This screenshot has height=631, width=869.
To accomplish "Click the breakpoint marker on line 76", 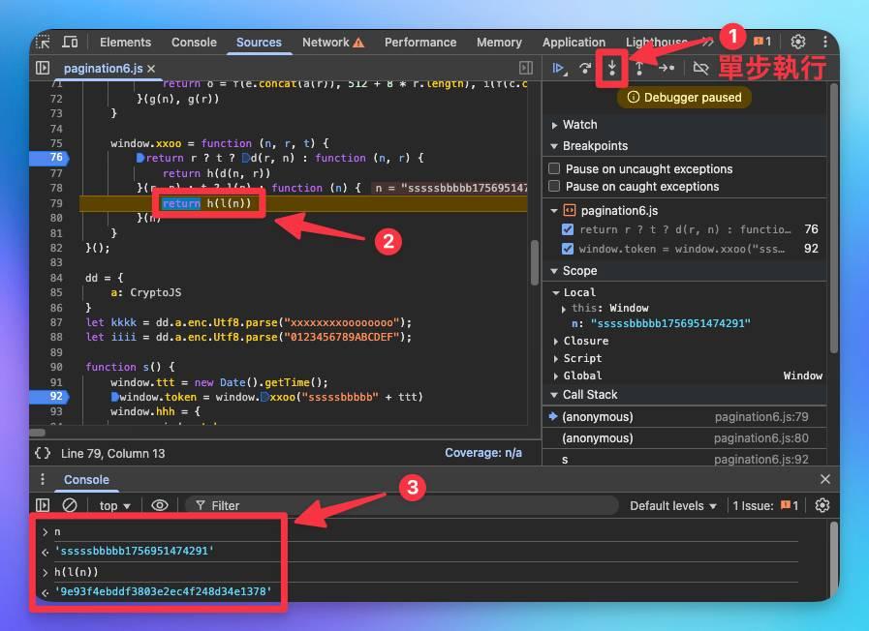I will point(49,158).
